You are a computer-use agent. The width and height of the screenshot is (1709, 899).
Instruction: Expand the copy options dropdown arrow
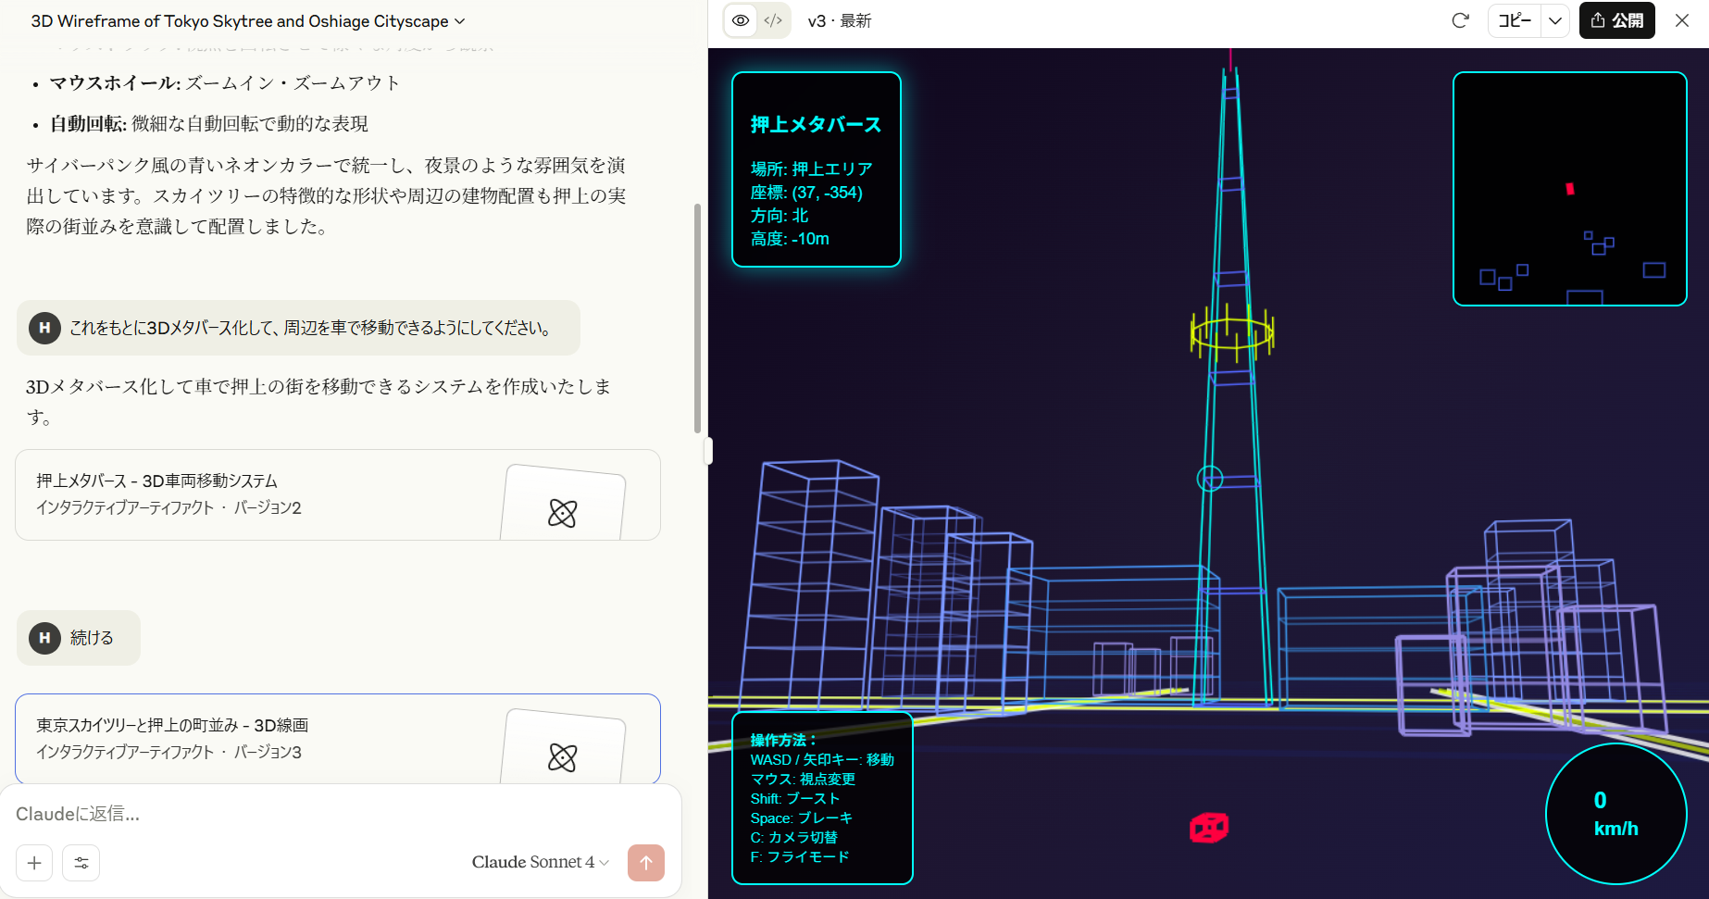click(1555, 20)
